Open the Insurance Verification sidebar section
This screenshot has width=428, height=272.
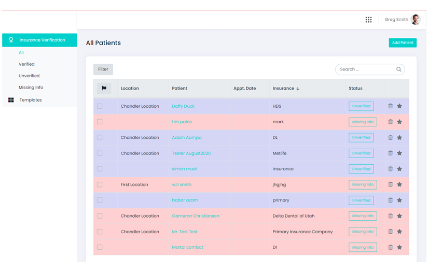point(39,40)
